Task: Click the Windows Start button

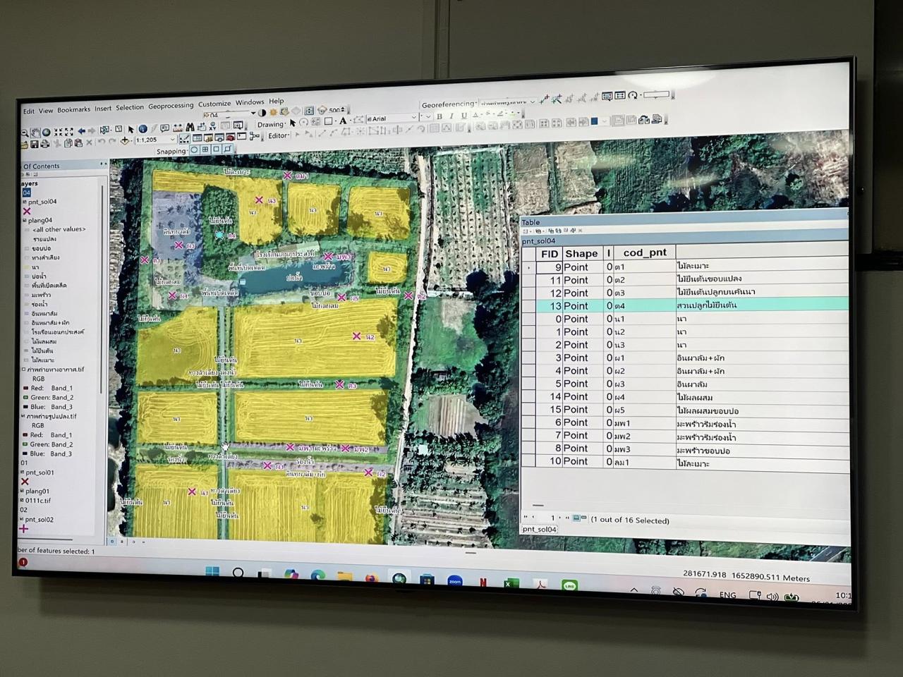Action: tap(212, 571)
